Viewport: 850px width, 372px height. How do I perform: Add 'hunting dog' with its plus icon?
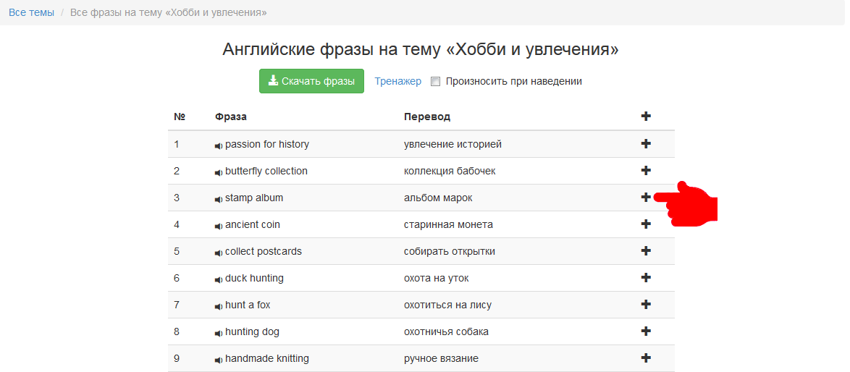click(646, 331)
